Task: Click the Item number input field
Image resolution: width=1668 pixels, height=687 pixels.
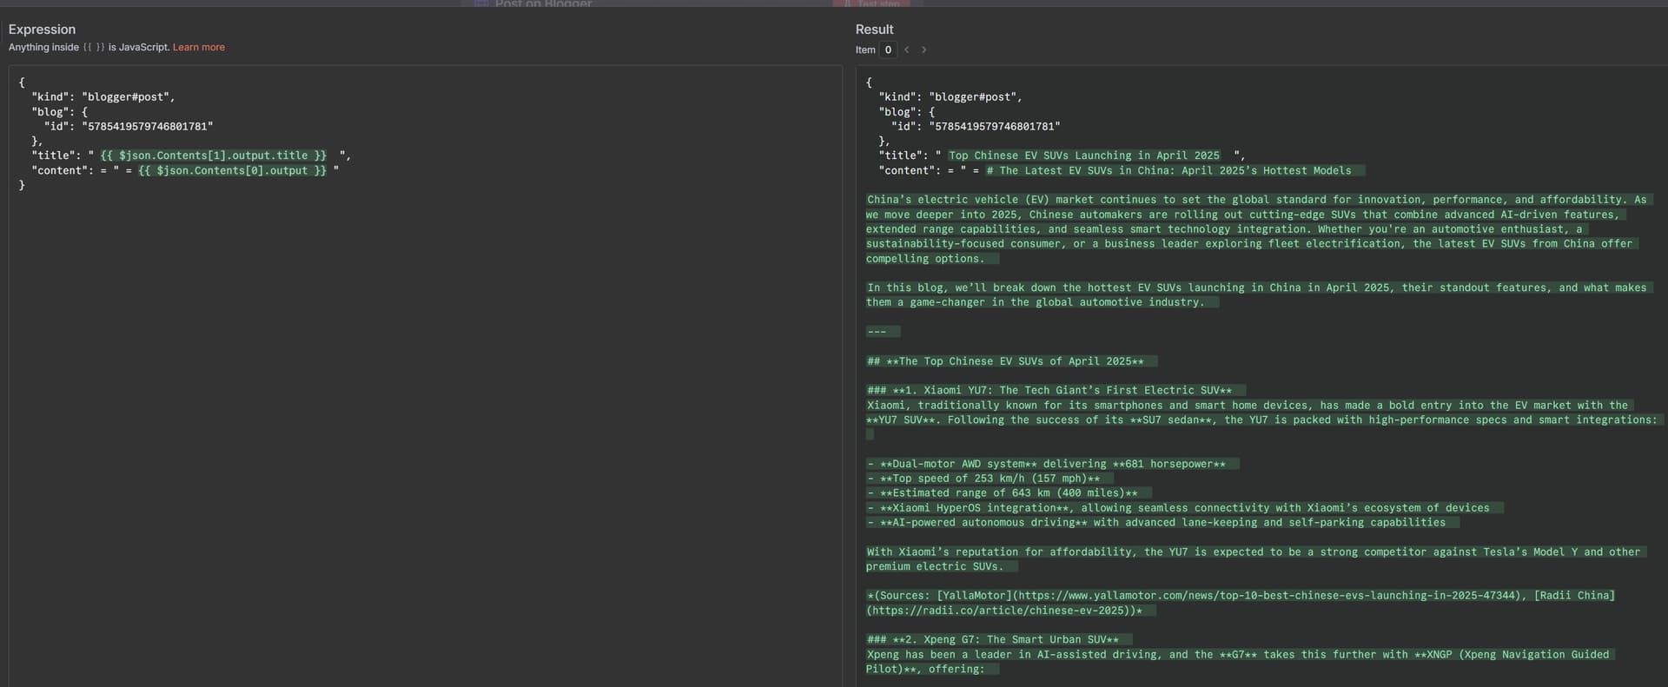Action: [888, 50]
